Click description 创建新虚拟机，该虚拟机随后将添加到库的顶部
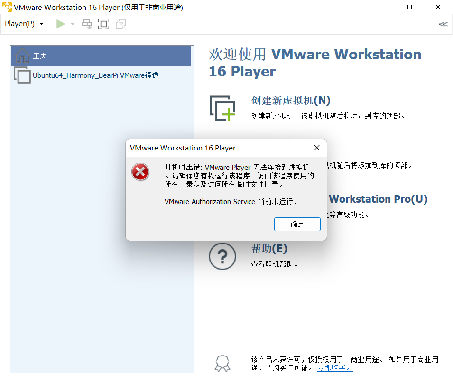This screenshot has height=384, width=453. pyautogui.click(x=328, y=116)
